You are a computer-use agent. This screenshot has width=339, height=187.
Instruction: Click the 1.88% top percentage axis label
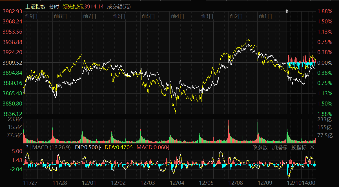(x=325, y=11)
